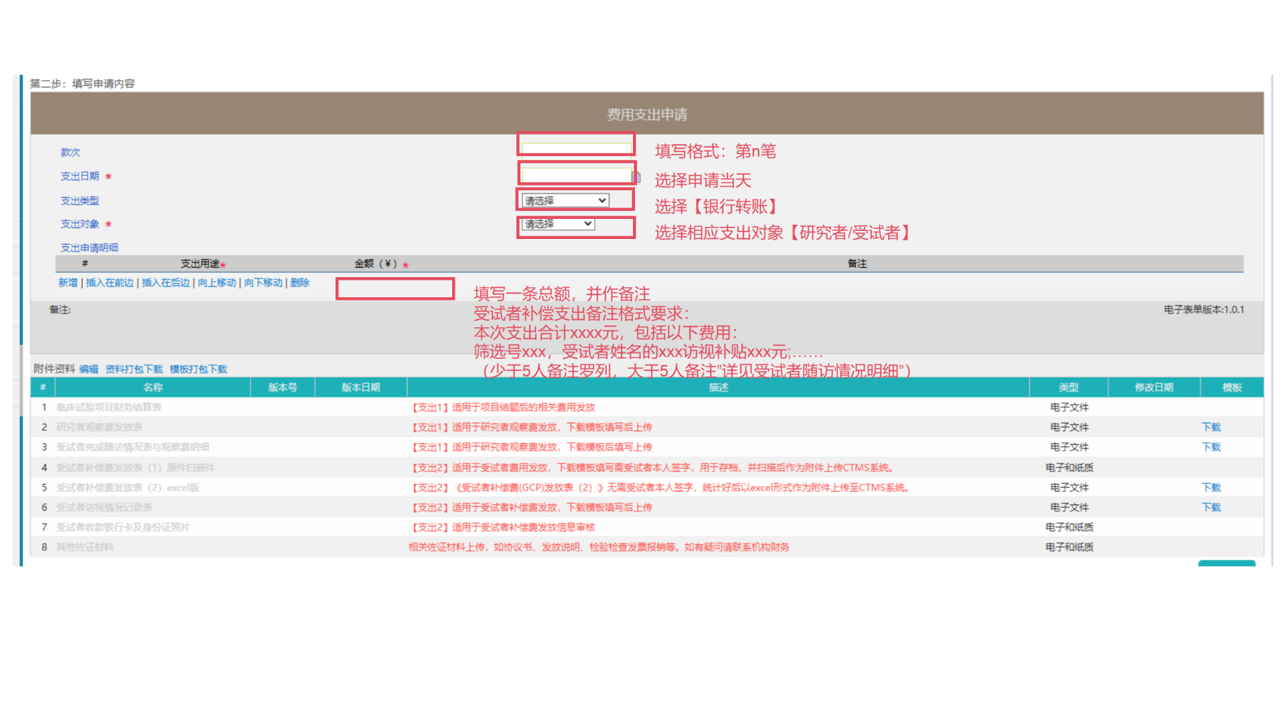Click 插入在后边 to insert a row after
Screen dimensions: 1286x723
[x=165, y=283]
